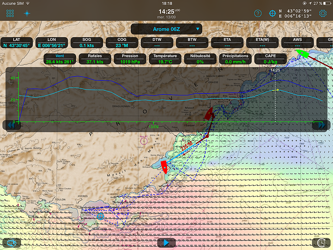
Task: Select the green boat icon near Monaco
Action: (302, 53)
